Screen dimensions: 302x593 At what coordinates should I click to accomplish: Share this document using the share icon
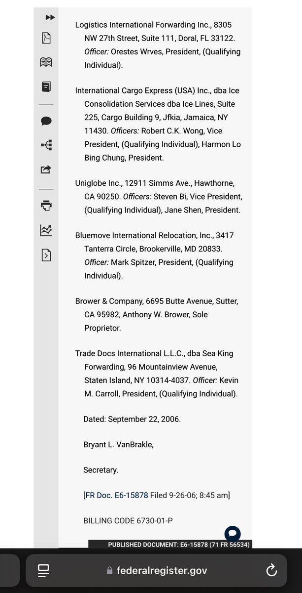(x=46, y=169)
